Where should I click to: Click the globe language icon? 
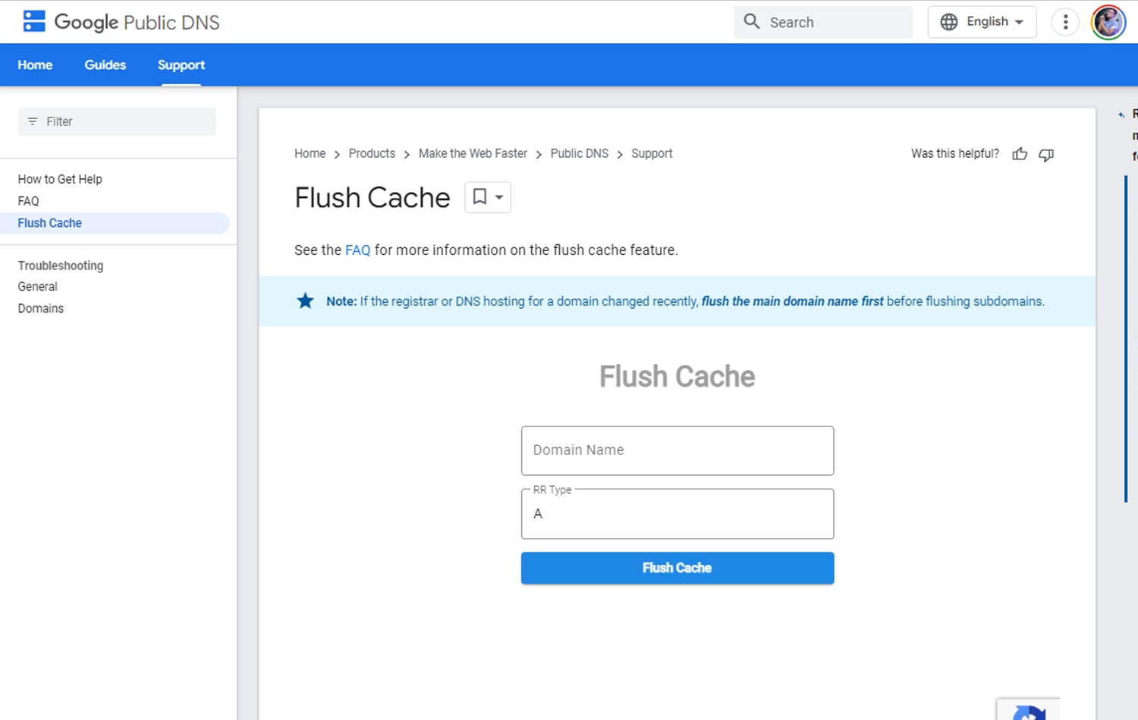pyautogui.click(x=948, y=22)
